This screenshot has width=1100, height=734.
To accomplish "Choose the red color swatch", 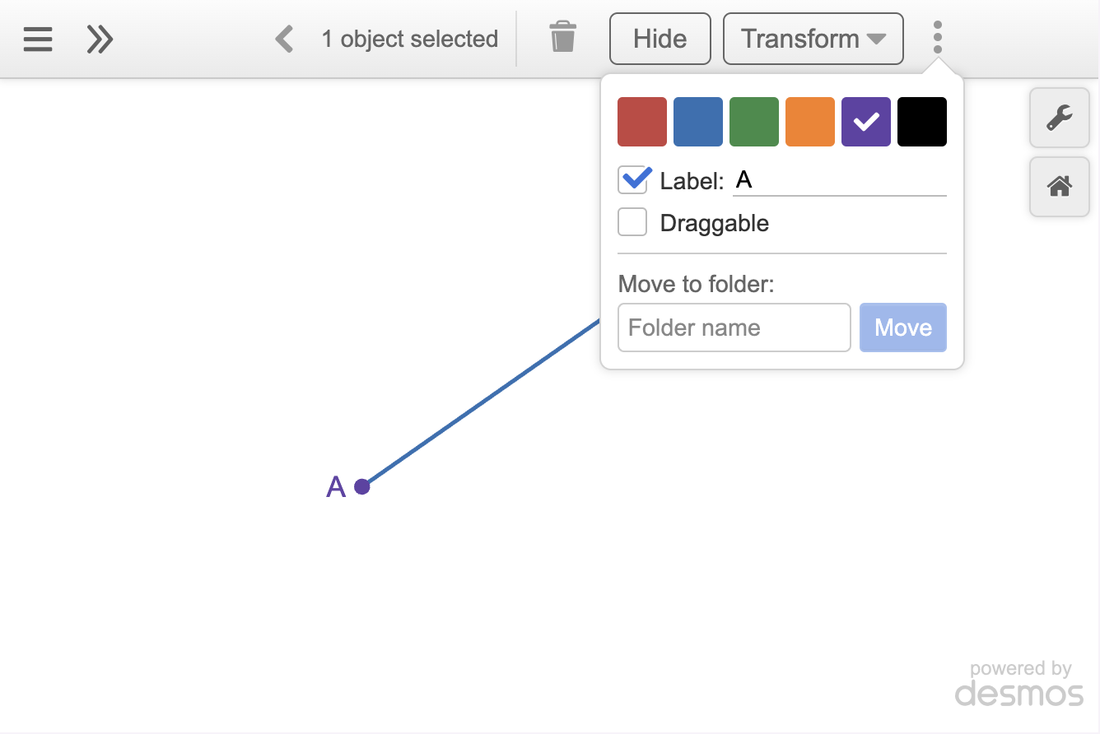I will pos(642,122).
